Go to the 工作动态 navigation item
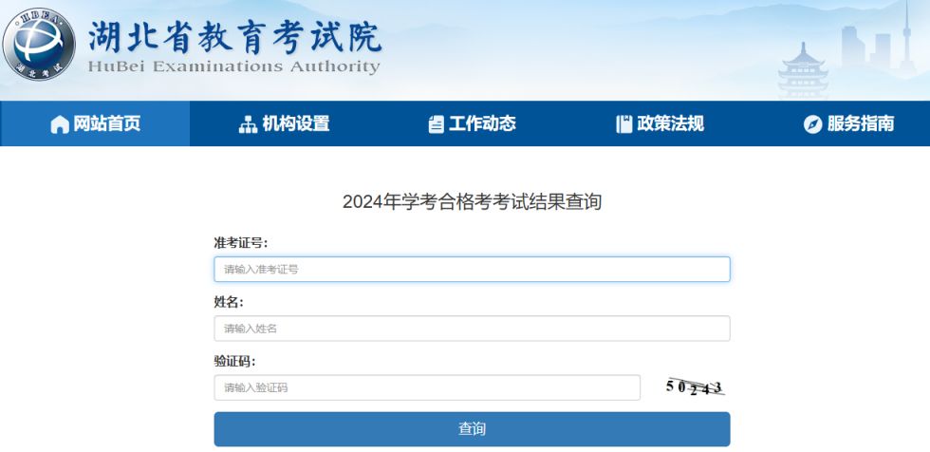930x452 pixels. (473, 123)
